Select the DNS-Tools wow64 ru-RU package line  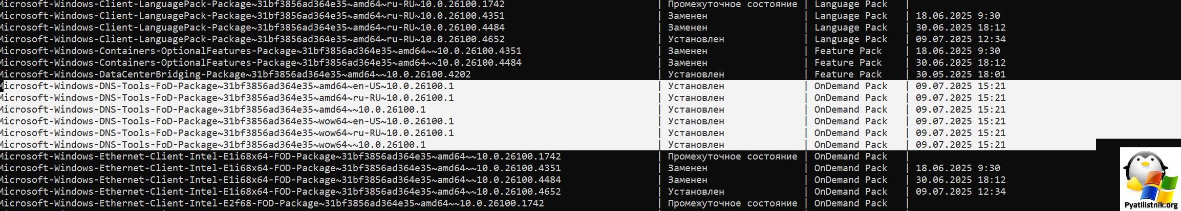point(548,133)
